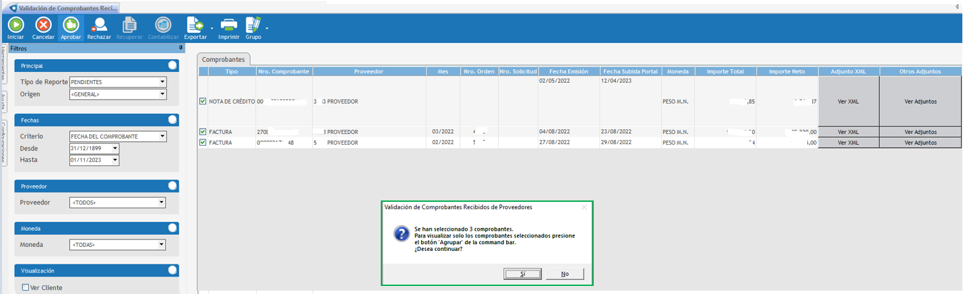Viewport: 963px width, 294px height.
Task: Click Ver Adjuntos for FACTURA 03/2022 row
Action: pyautogui.click(x=921, y=132)
